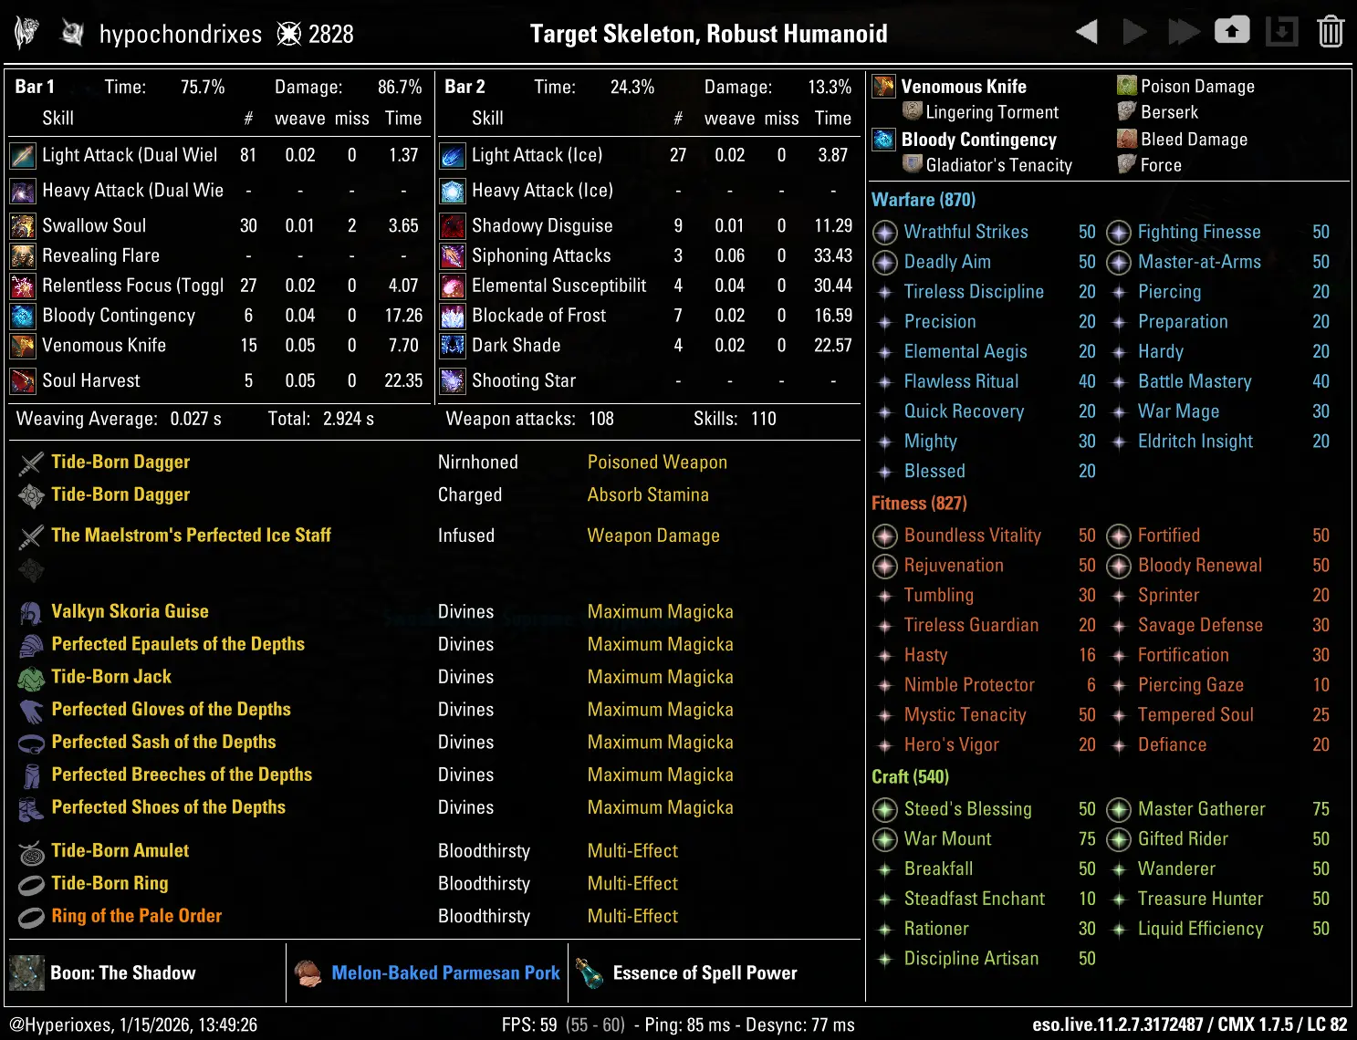Click the Valkyn Skoria Guise helmet icon
The width and height of the screenshot is (1357, 1040).
click(x=31, y=612)
